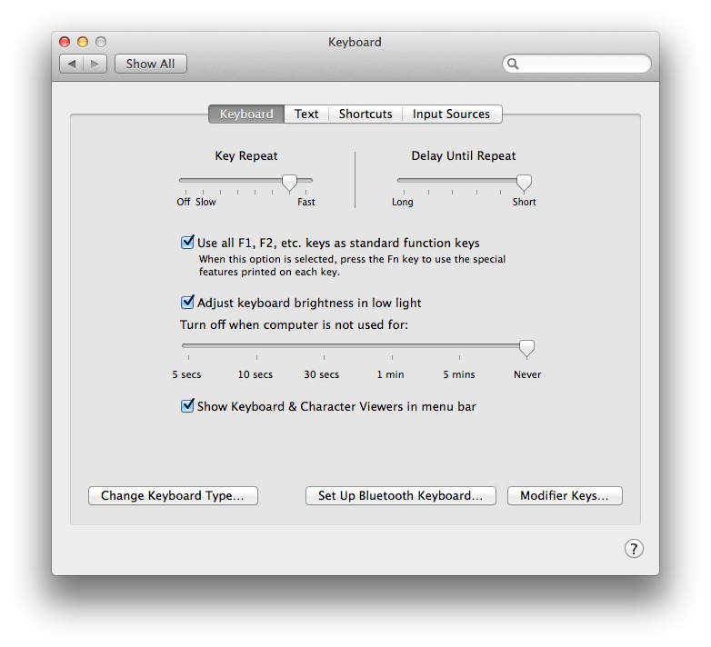Click the Slow label under Key Repeat

click(x=205, y=202)
